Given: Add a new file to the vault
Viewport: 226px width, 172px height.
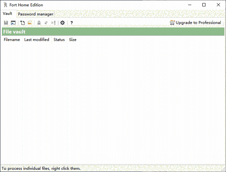Looking at the screenshot, I should click(23, 23).
